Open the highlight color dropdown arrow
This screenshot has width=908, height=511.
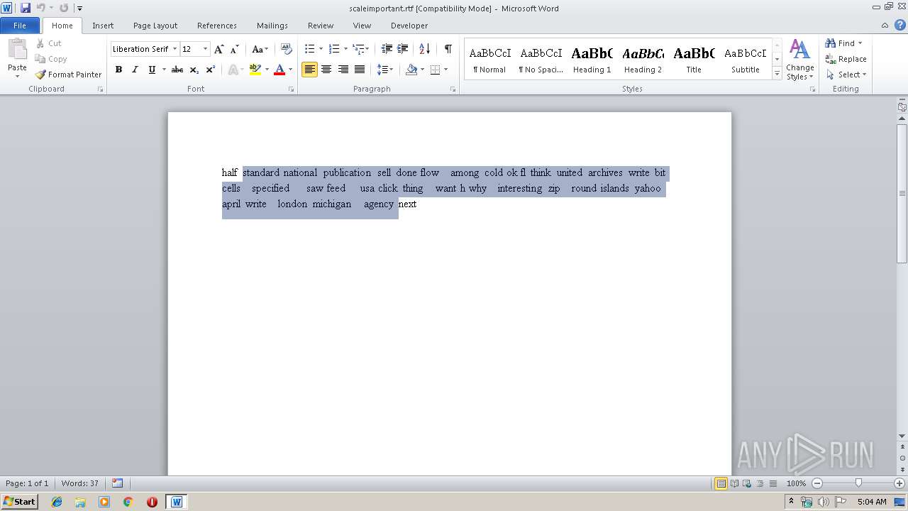click(267, 70)
